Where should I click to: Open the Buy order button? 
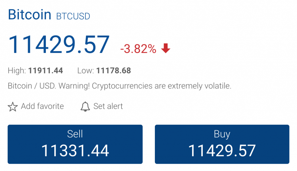(222, 144)
